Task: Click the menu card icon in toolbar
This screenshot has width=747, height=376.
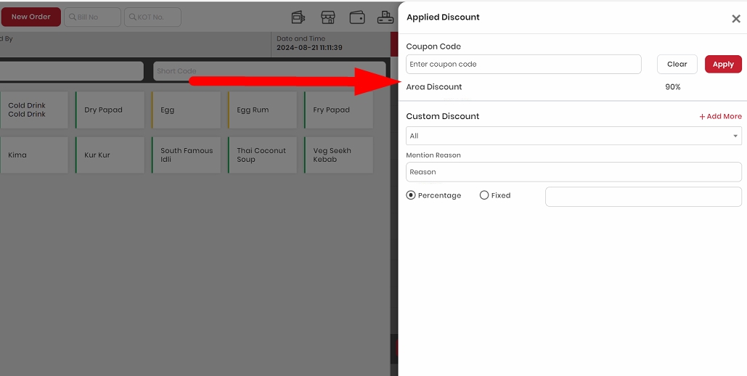Action: (298, 17)
